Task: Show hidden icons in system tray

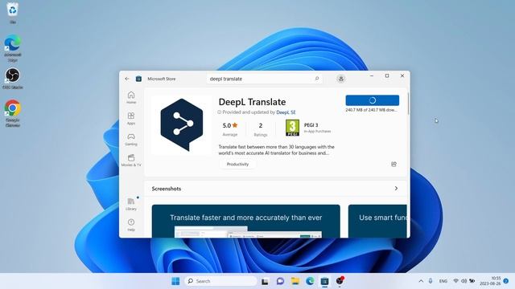Action: coord(421,281)
